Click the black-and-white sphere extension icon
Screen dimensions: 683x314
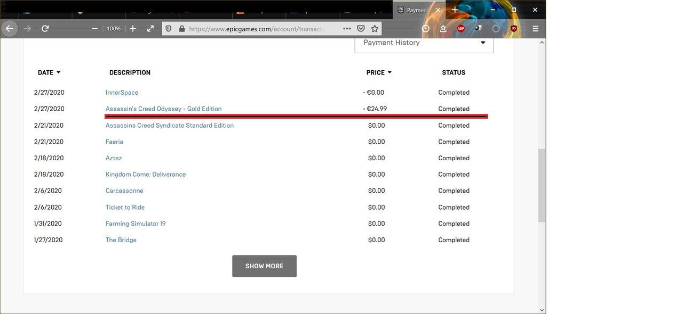478,28
